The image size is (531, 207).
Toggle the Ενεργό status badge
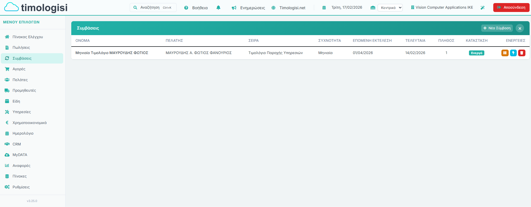pos(476,53)
